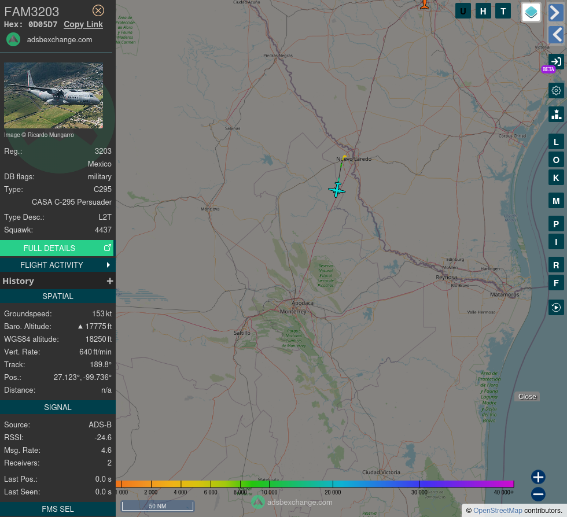Select the cyan FAM3203 aircraft on map

pyautogui.click(x=337, y=190)
